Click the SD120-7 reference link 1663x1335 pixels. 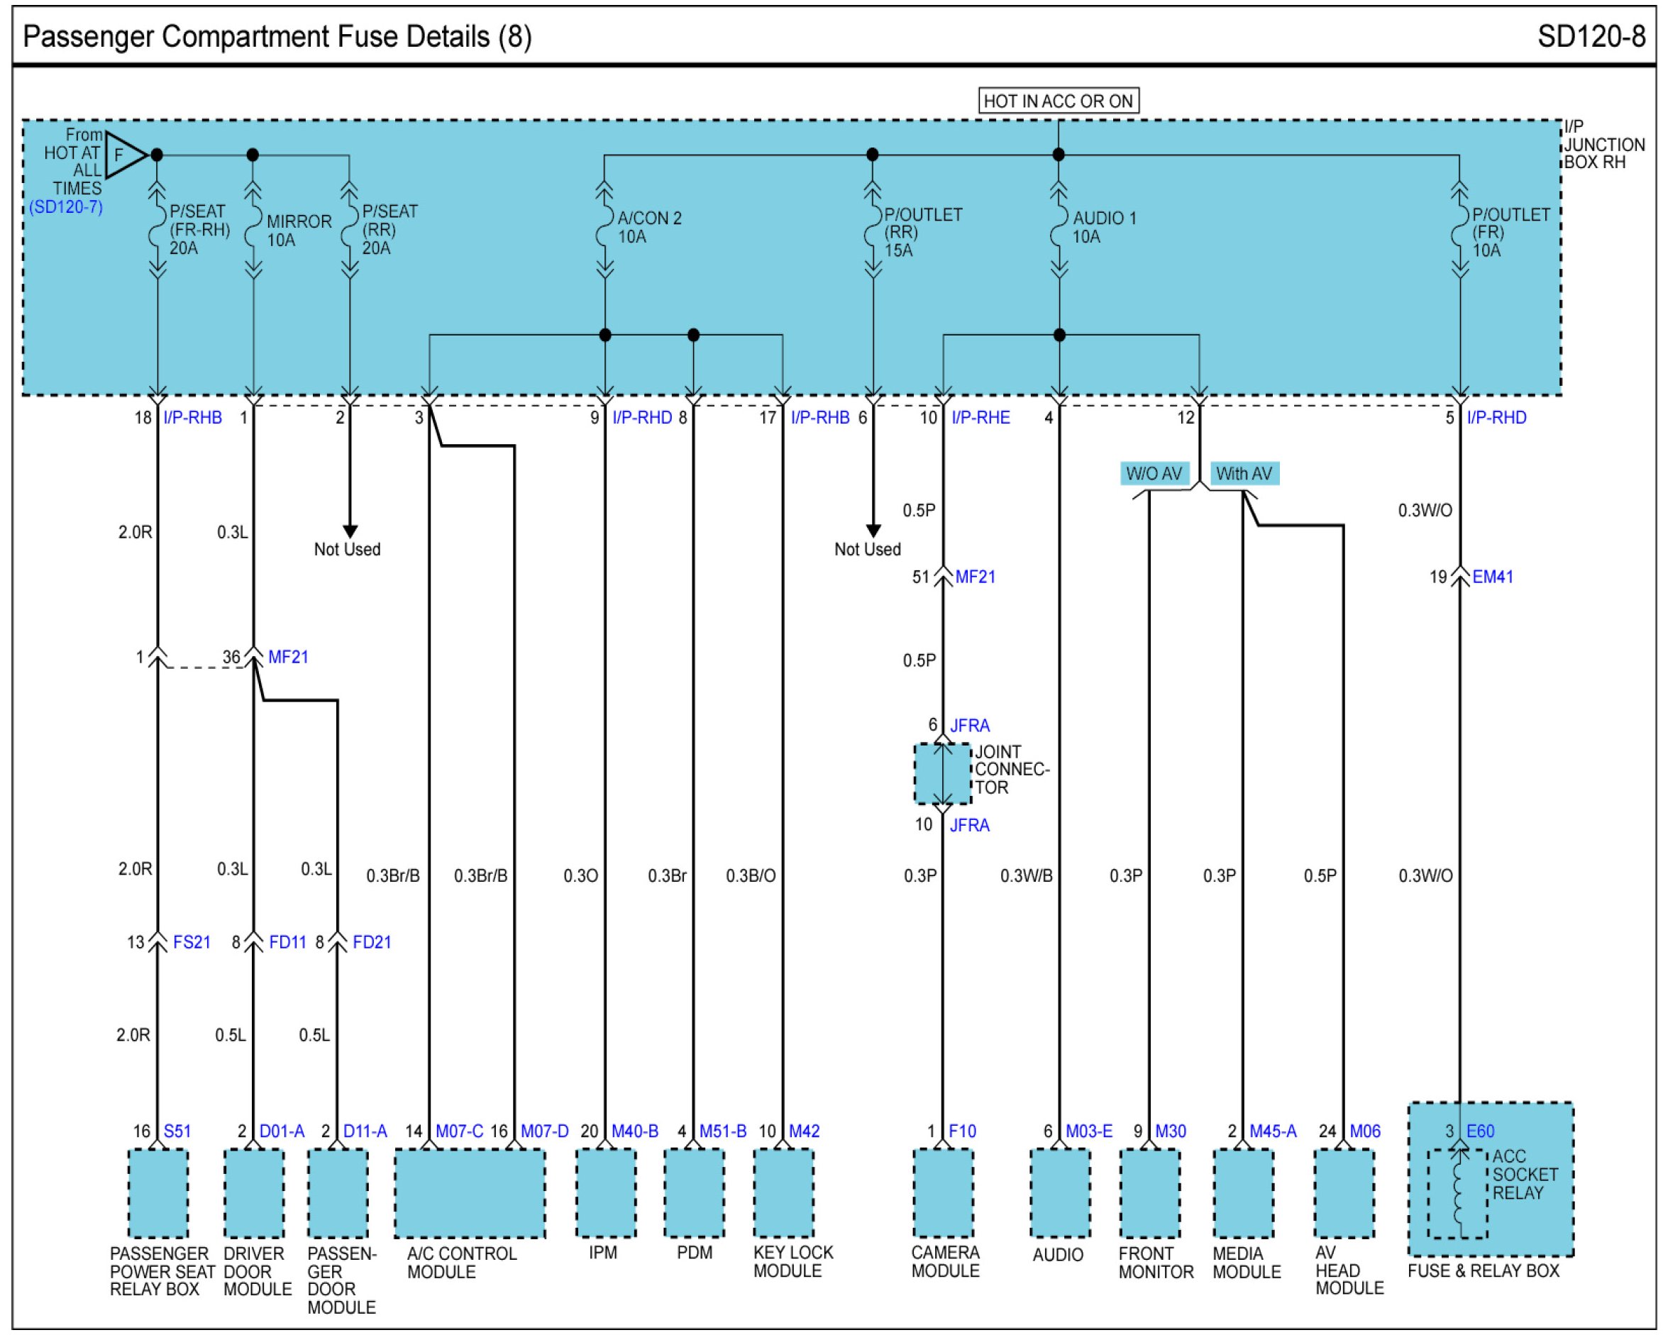click(x=65, y=206)
